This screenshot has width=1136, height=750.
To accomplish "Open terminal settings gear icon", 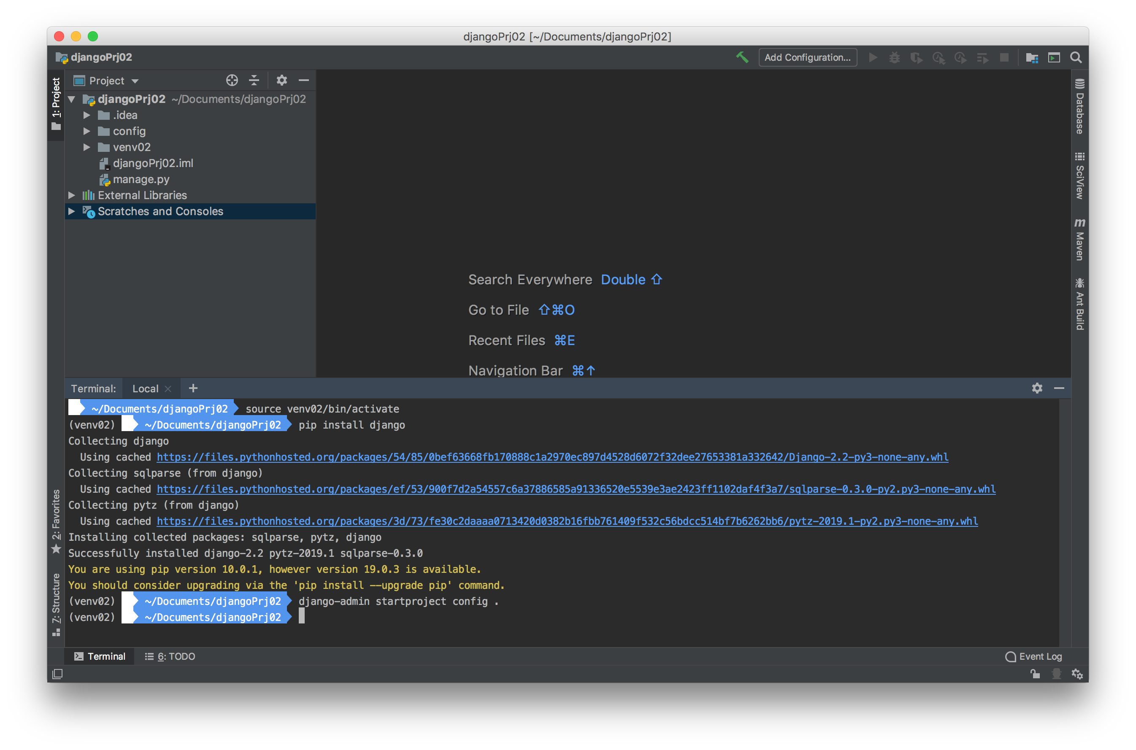I will coord(1037,388).
